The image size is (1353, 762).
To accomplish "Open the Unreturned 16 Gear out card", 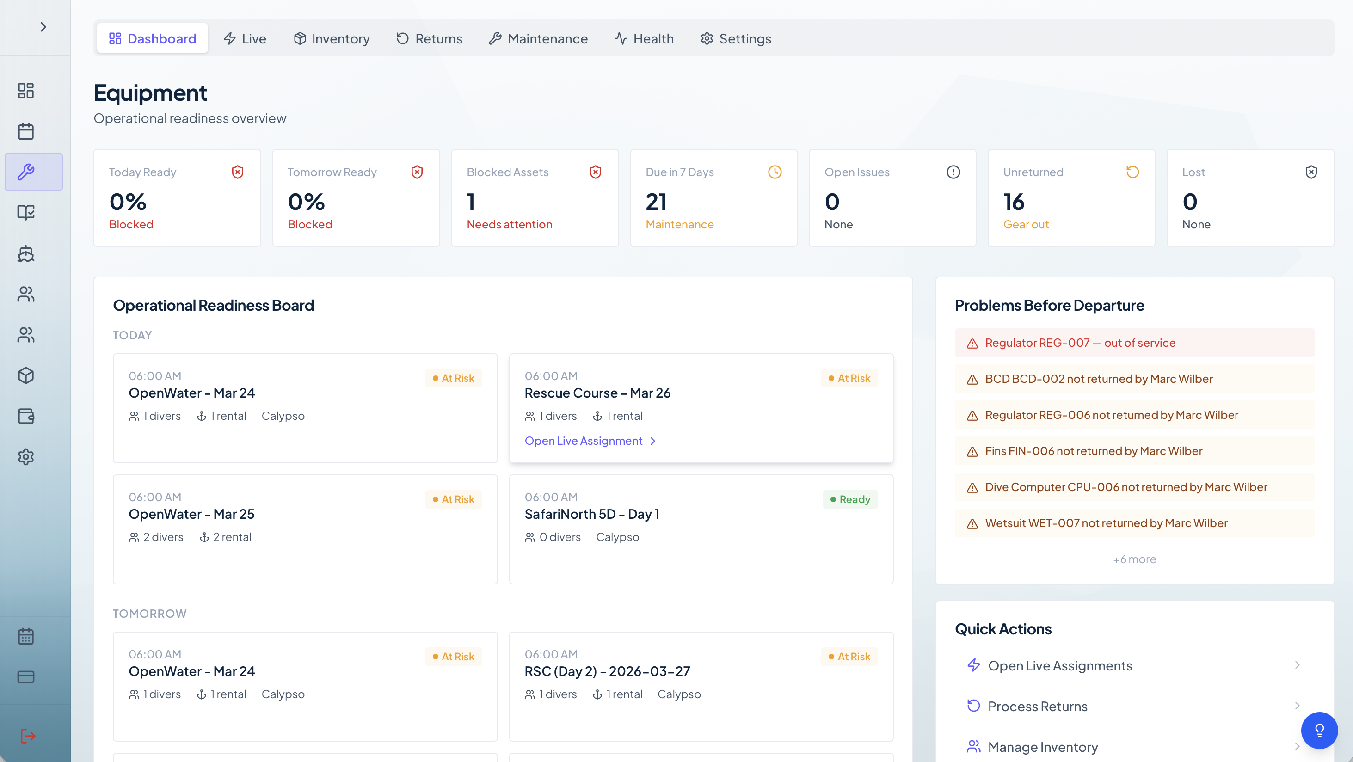I will (1071, 198).
